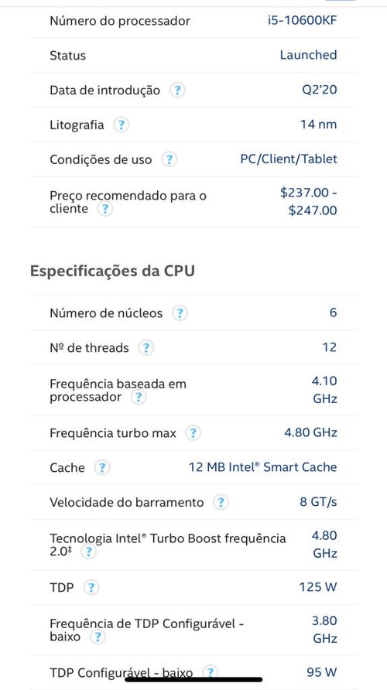
Task: Tap help icon for Turbo Boost 2.0
Action: [89, 552]
